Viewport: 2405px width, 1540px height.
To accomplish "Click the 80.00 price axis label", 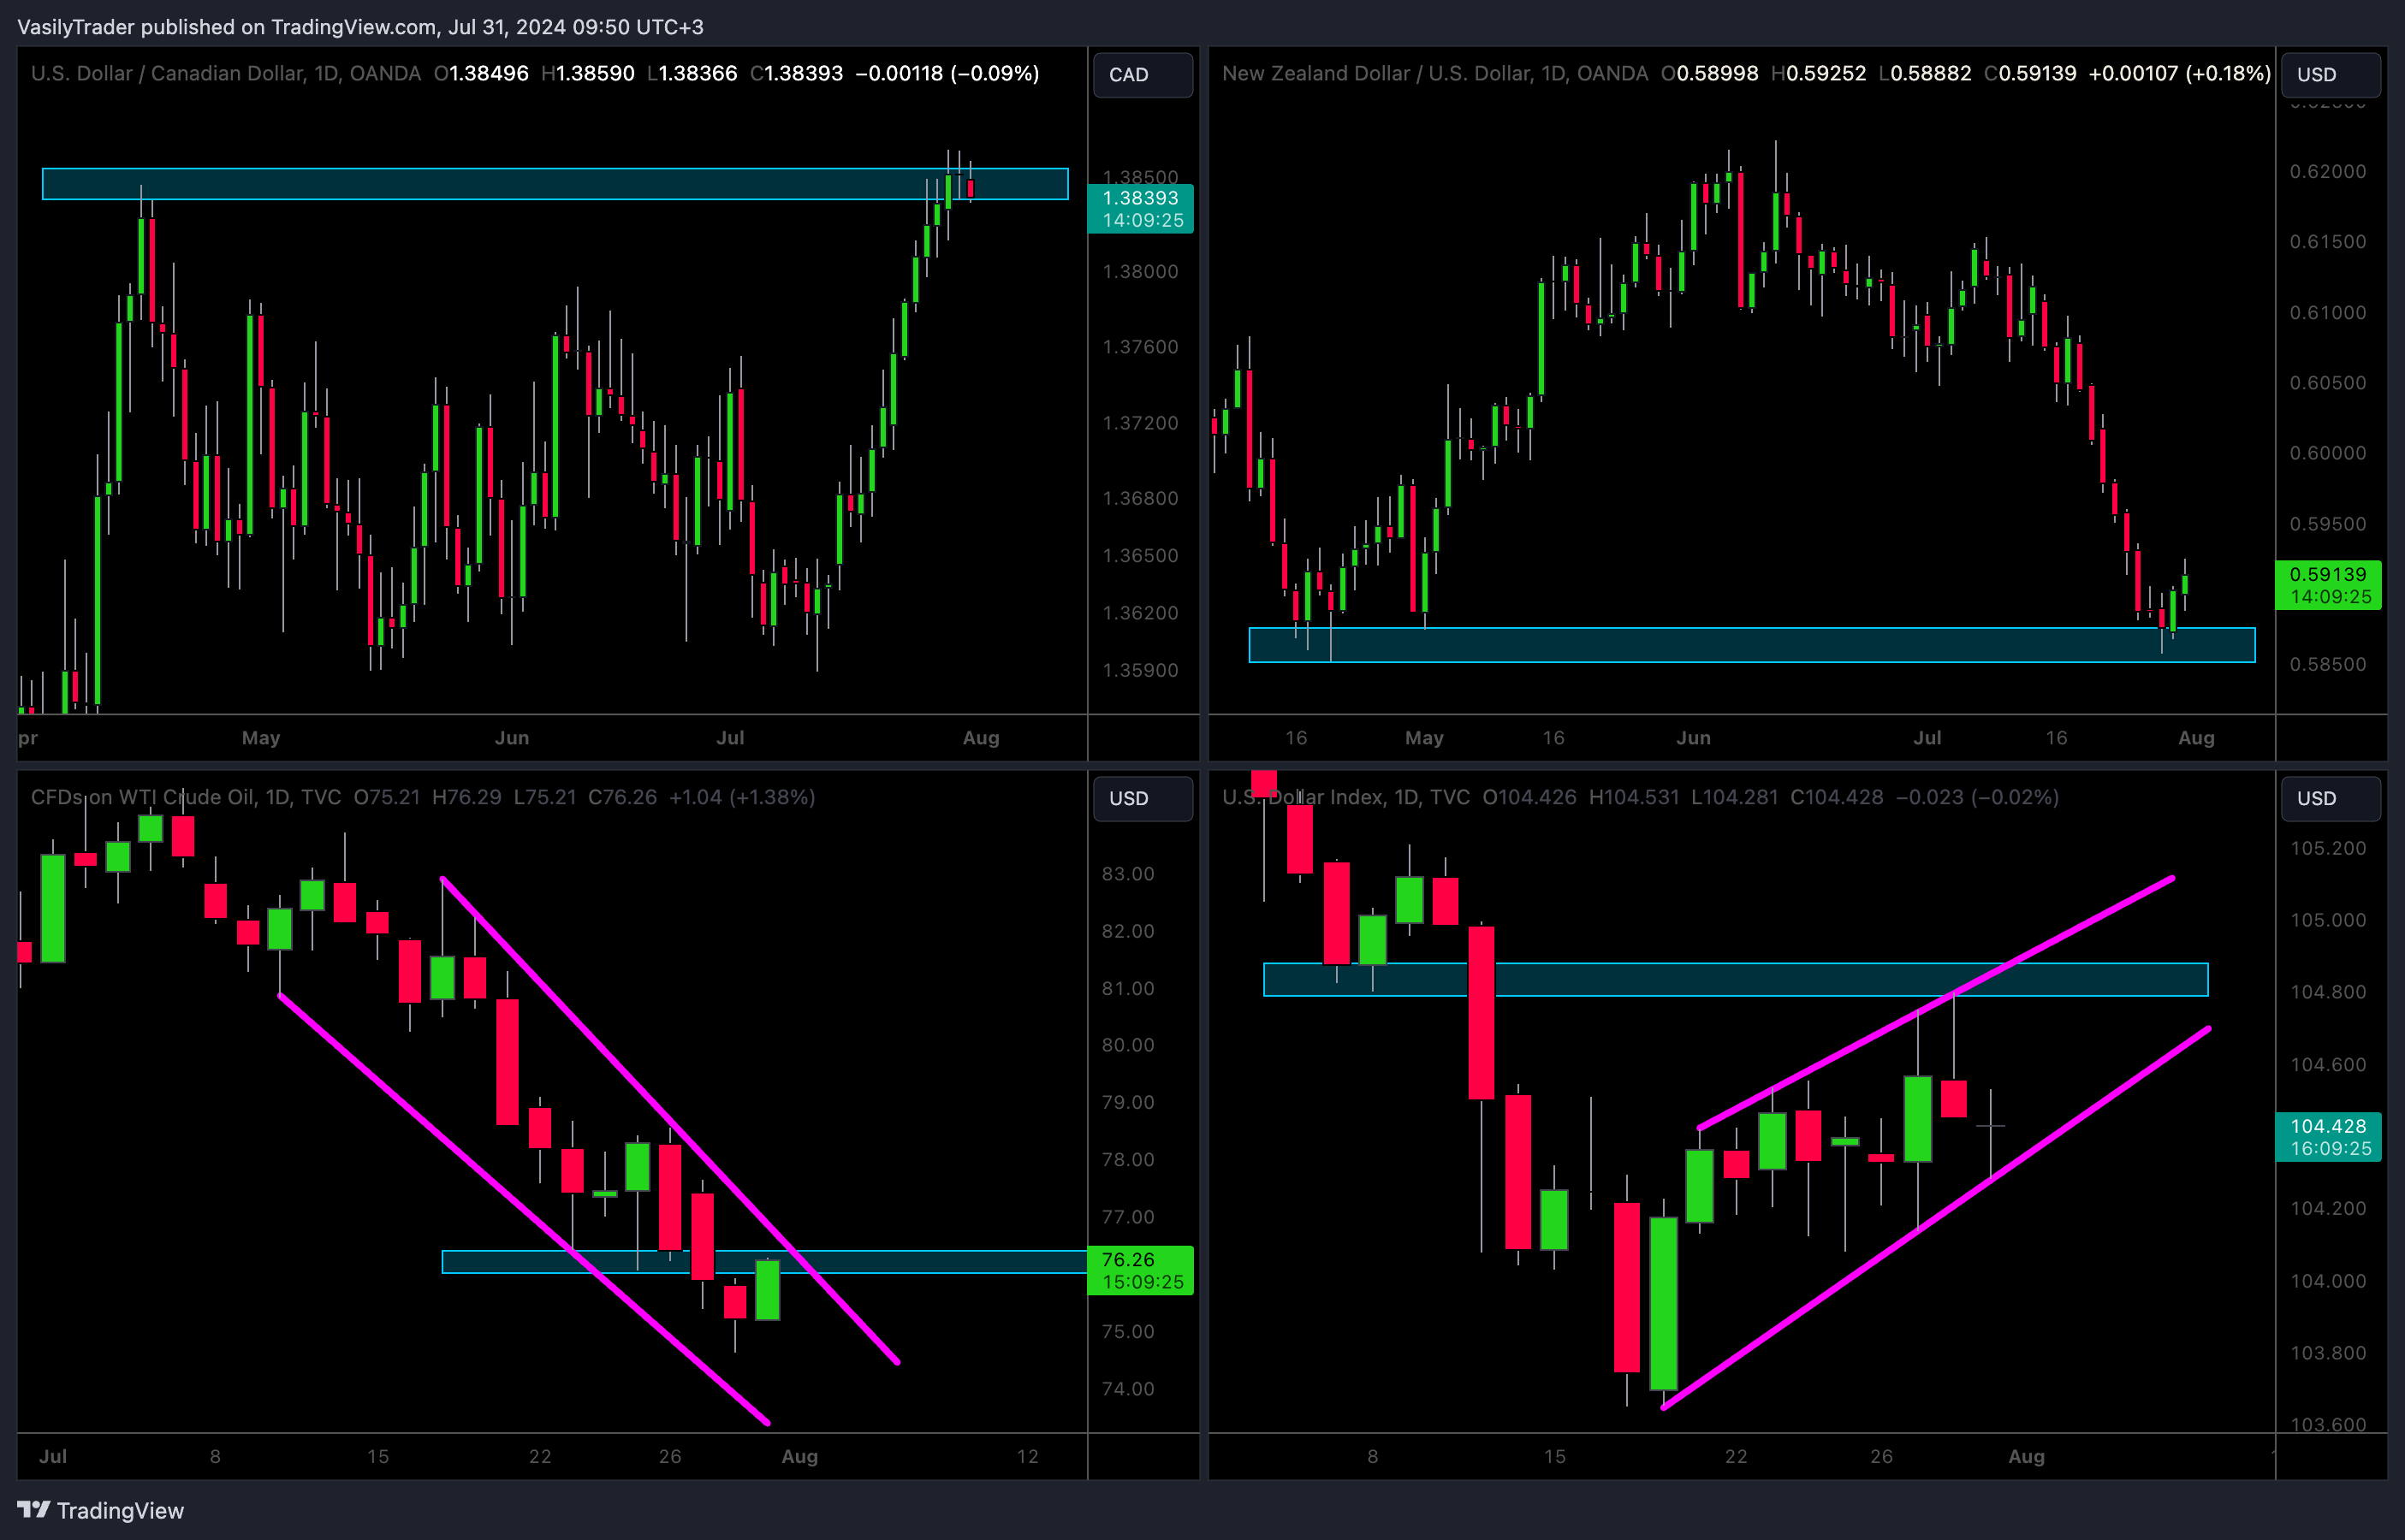I will click(1129, 1045).
